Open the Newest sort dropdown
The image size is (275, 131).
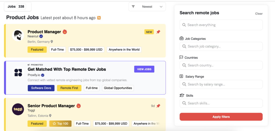[x=147, y=7]
